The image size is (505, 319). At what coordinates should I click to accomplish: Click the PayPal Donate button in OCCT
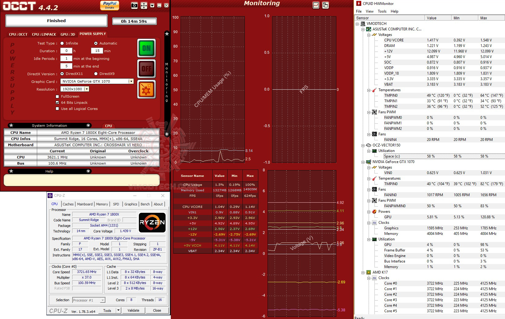click(x=110, y=5)
